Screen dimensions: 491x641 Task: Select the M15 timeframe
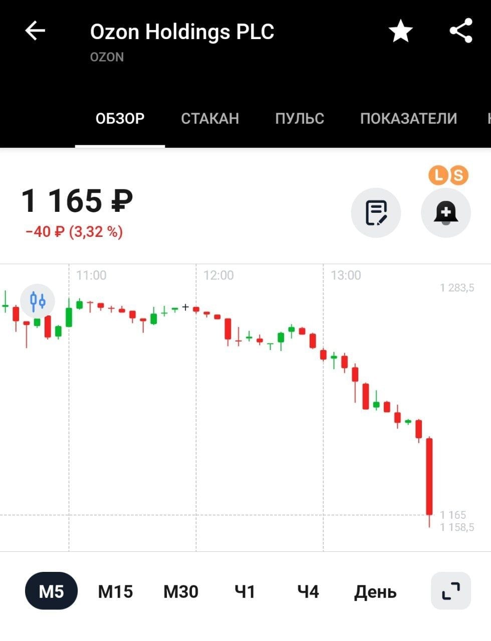click(115, 591)
